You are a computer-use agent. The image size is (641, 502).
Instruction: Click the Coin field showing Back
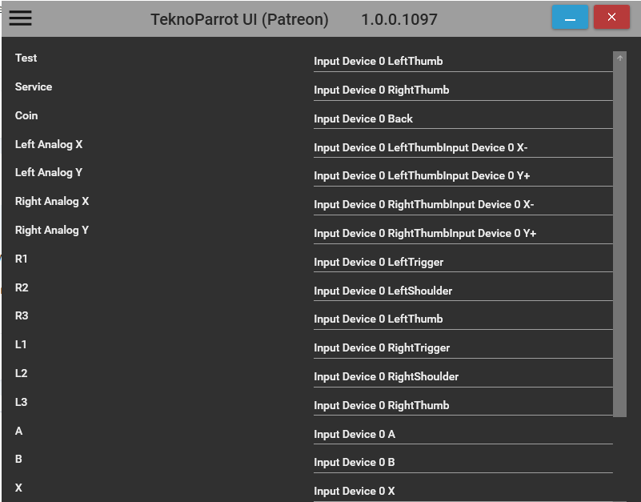pyautogui.click(x=463, y=119)
